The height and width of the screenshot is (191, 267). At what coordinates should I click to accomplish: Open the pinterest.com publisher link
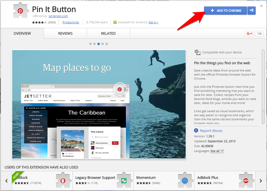coord(58,16)
